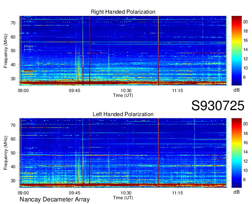Click the upper plot's "Frequency (MHz)" label
This screenshot has height=204, width=252.
6,51
